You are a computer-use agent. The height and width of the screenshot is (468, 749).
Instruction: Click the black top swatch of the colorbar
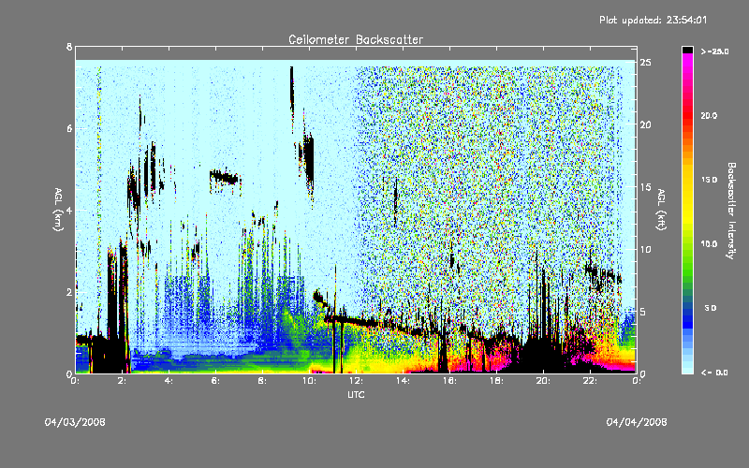pos(687,50)
